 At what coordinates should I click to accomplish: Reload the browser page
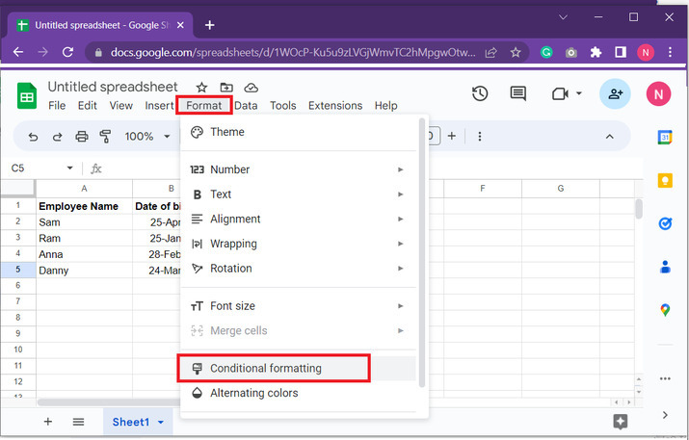pyautogui.click(x=67, y=52)
